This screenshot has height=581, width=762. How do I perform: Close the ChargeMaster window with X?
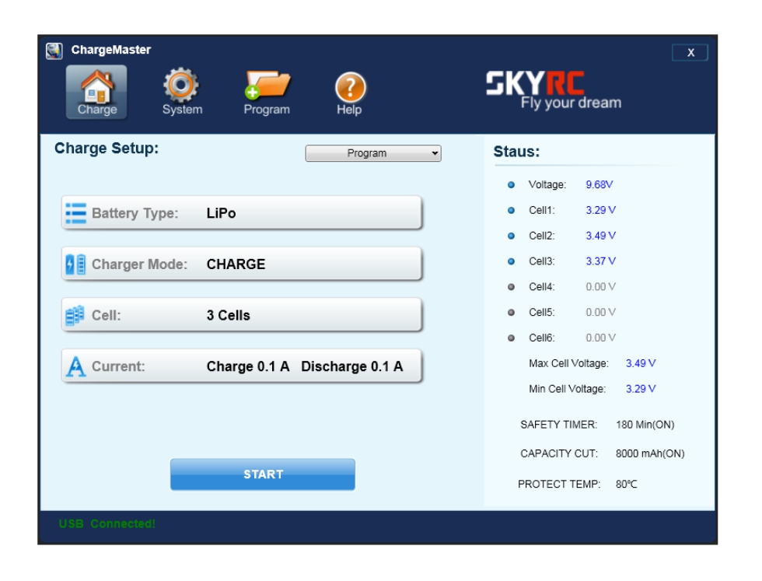click(x=690, y=53)
